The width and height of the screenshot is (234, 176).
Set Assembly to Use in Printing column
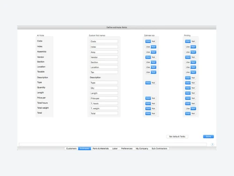tap(188, 52)
